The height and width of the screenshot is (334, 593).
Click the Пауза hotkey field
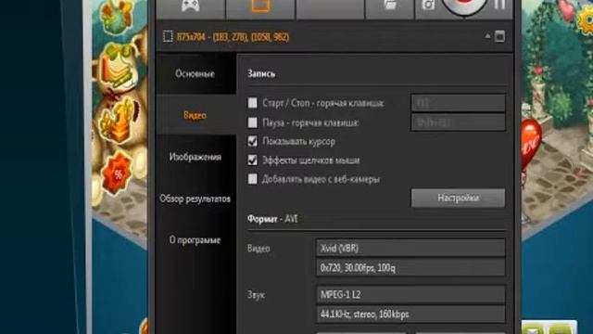[x=458, y=122]
